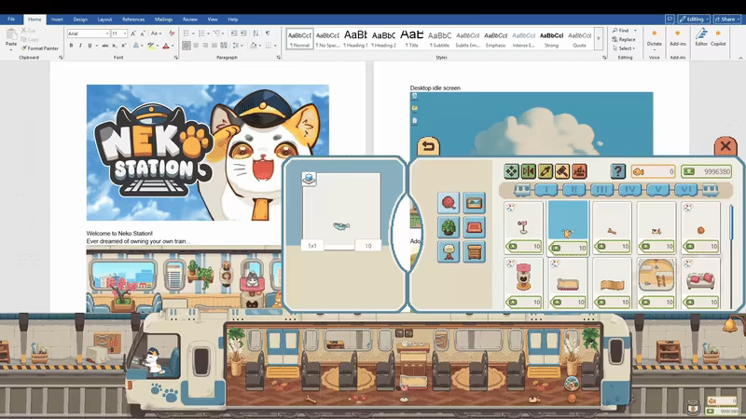The height and width of the screenshot is (419, 746).
Task: Click the back arrow button above the shop panel
Action: pos(428,146)
